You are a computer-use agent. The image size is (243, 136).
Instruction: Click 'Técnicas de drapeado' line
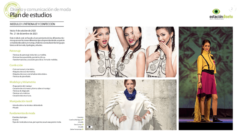coord(21,91)
